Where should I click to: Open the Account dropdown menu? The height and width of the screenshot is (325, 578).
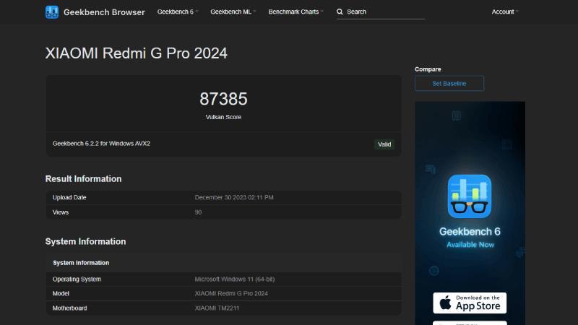(x=505, y=12)
